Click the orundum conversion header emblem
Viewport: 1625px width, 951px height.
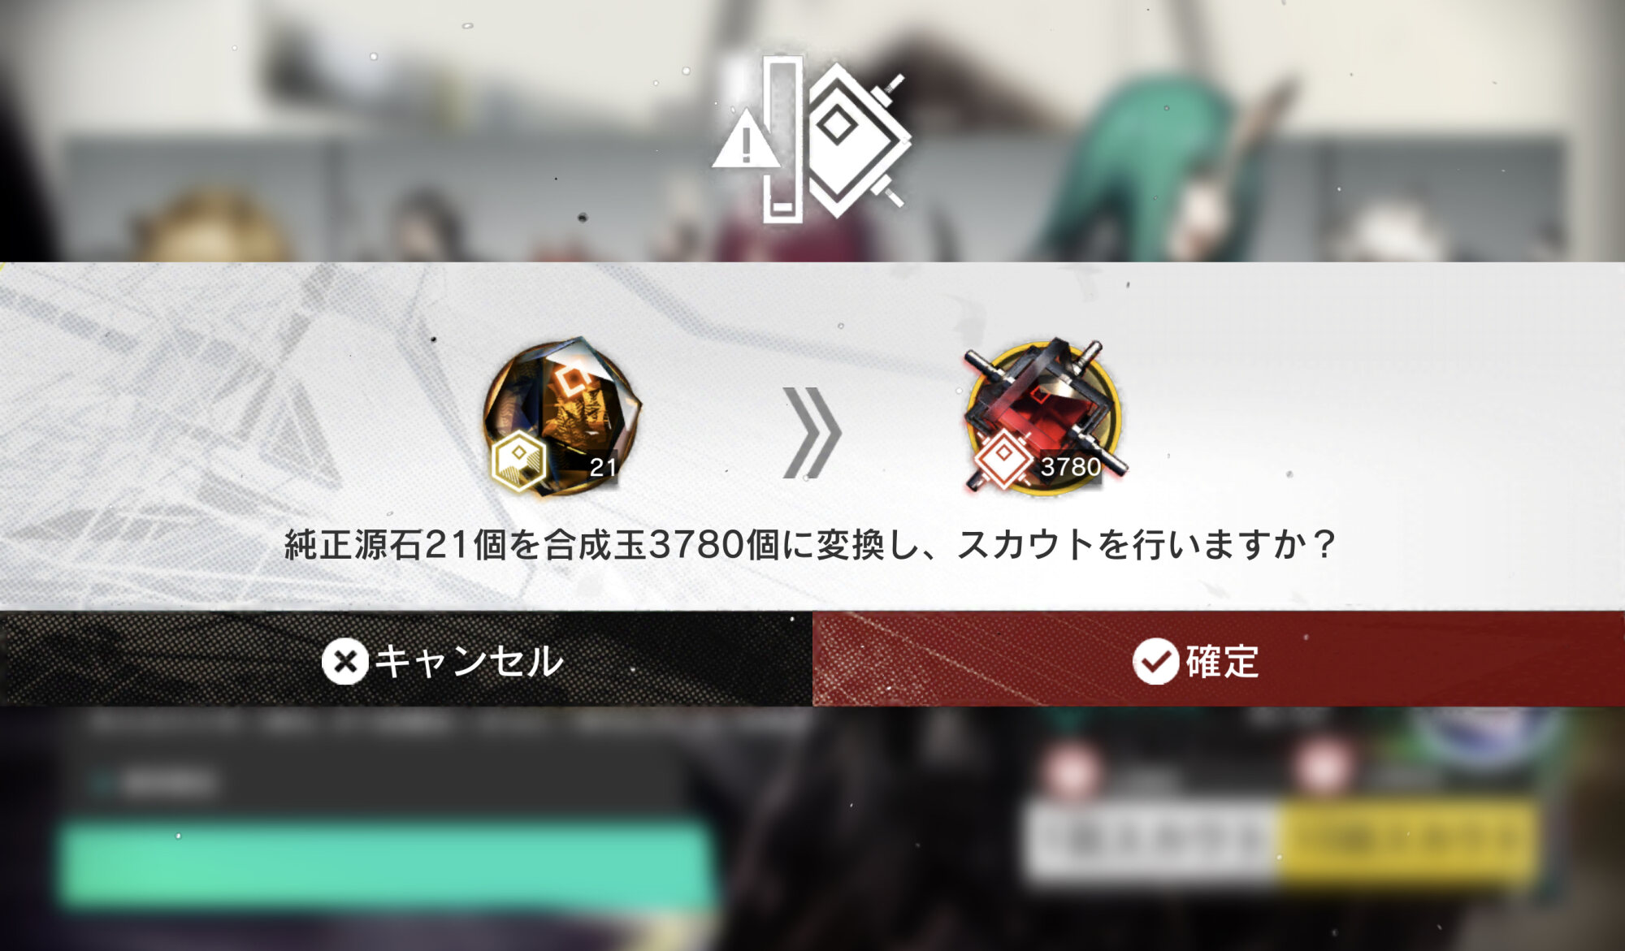click(x=812, y=139)
